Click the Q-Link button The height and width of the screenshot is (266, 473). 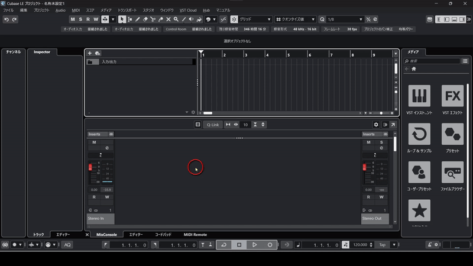(213, 125)
